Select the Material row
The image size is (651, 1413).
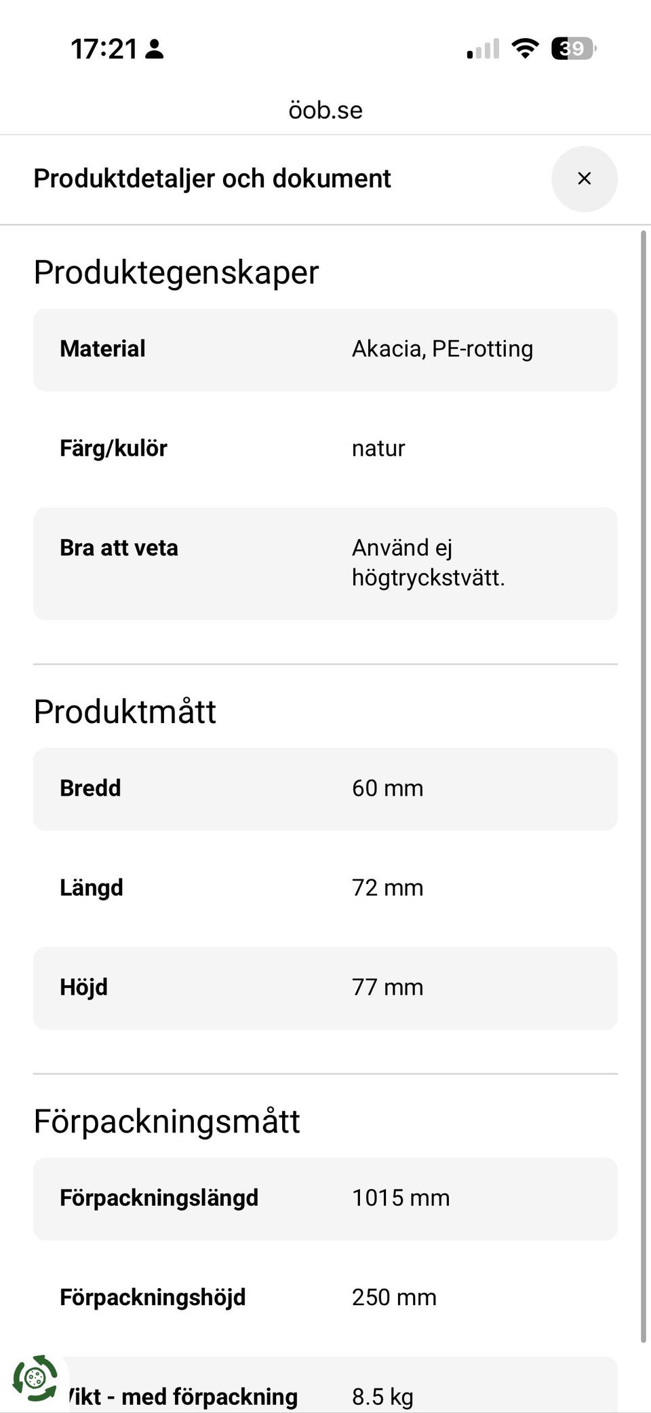325,350
